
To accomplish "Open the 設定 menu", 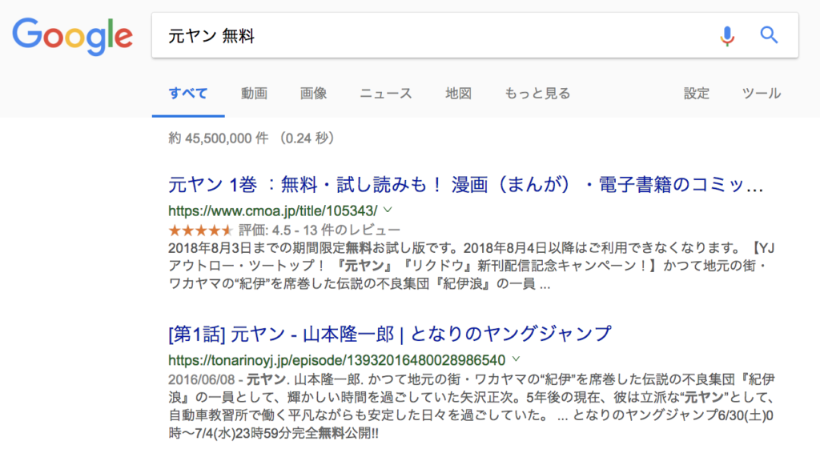I will tap(697, 94).
